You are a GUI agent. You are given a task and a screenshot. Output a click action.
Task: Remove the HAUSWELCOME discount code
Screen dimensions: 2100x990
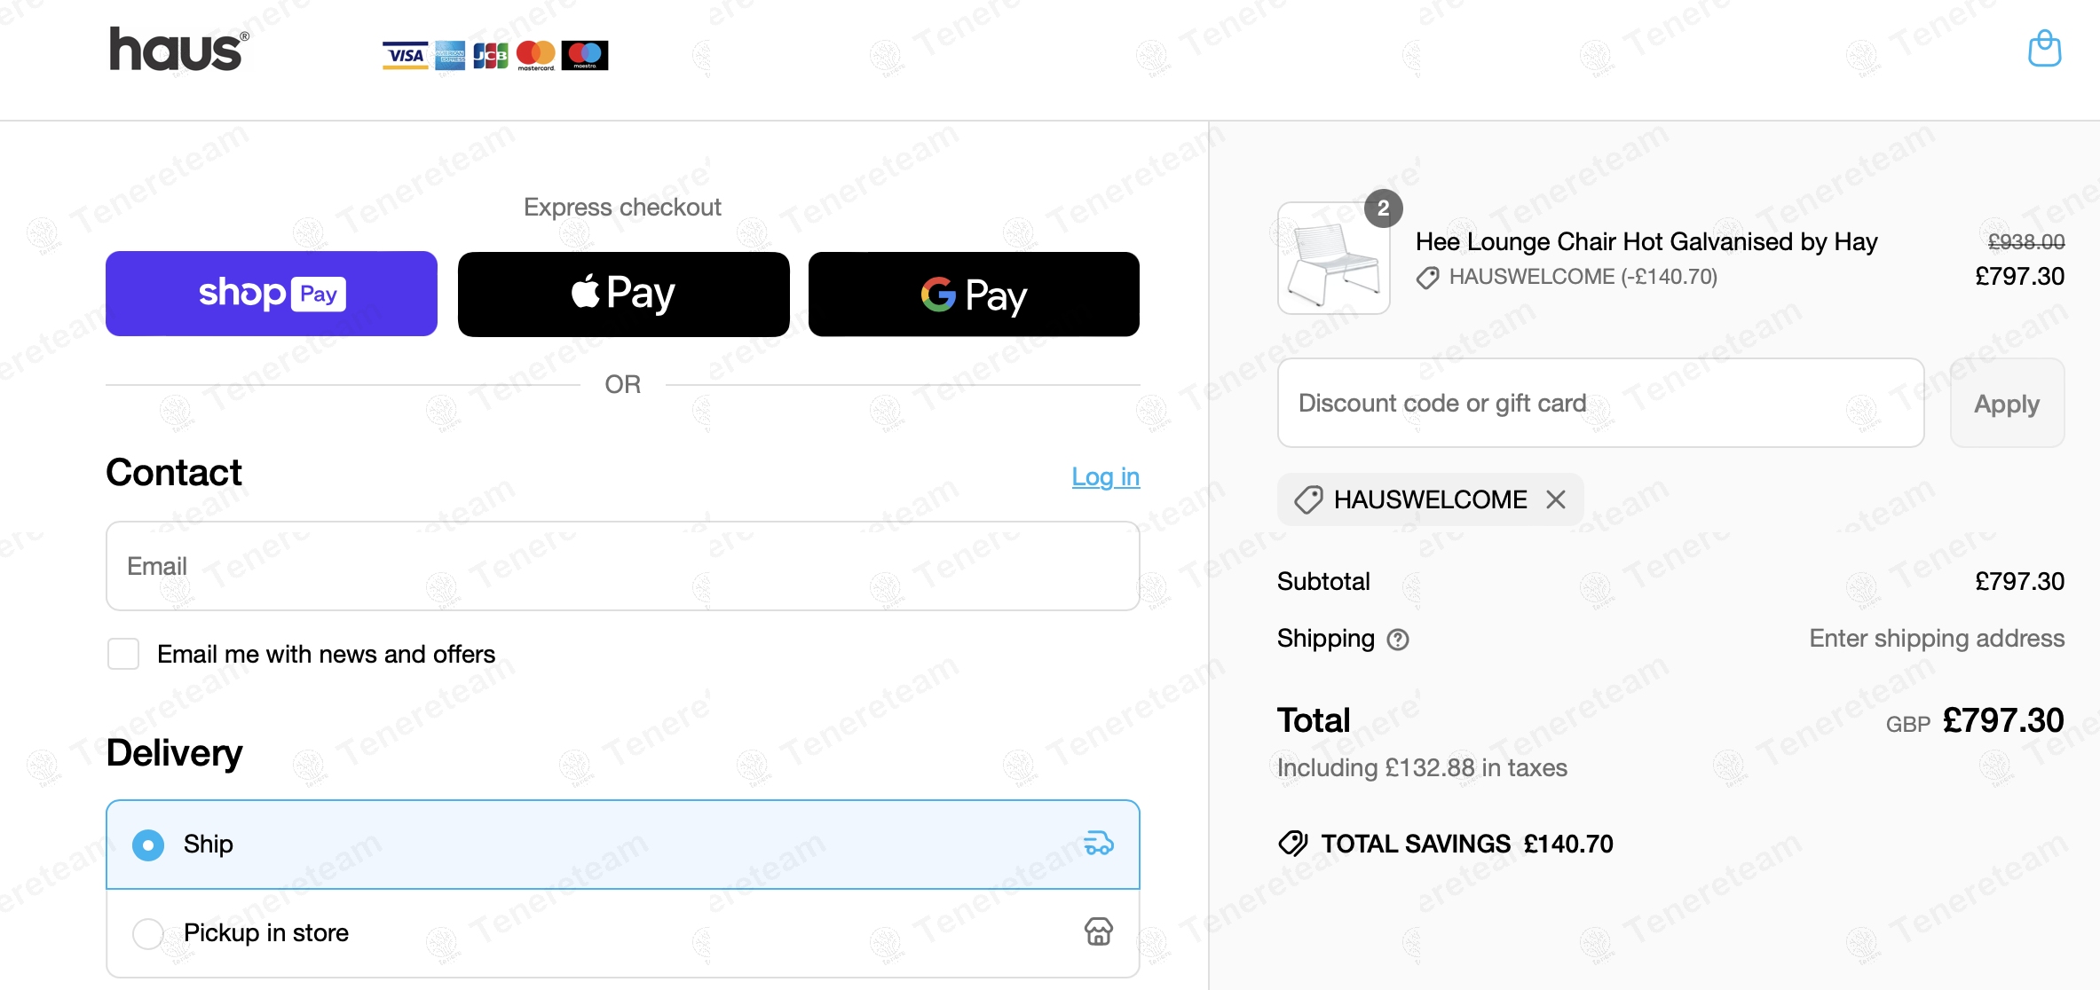[x=1556, y=499]
